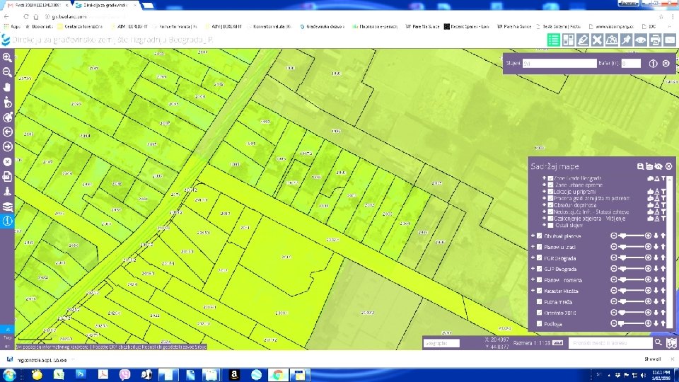
Task: Increase Podloga opacity plus button
Action: click(x=649, y=323)
